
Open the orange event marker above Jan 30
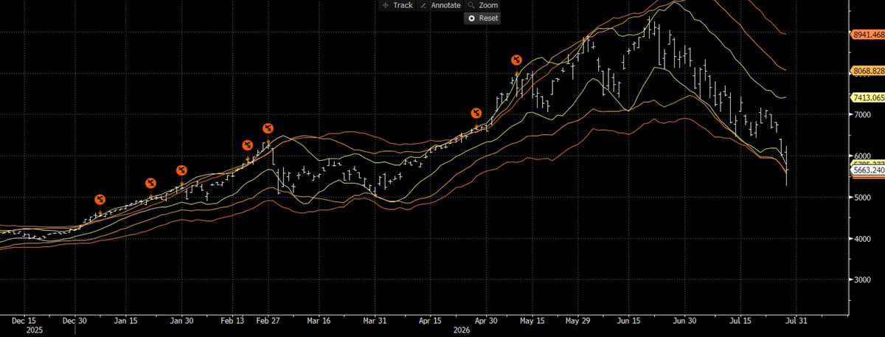pyautogui.click(x=181, y=170)
